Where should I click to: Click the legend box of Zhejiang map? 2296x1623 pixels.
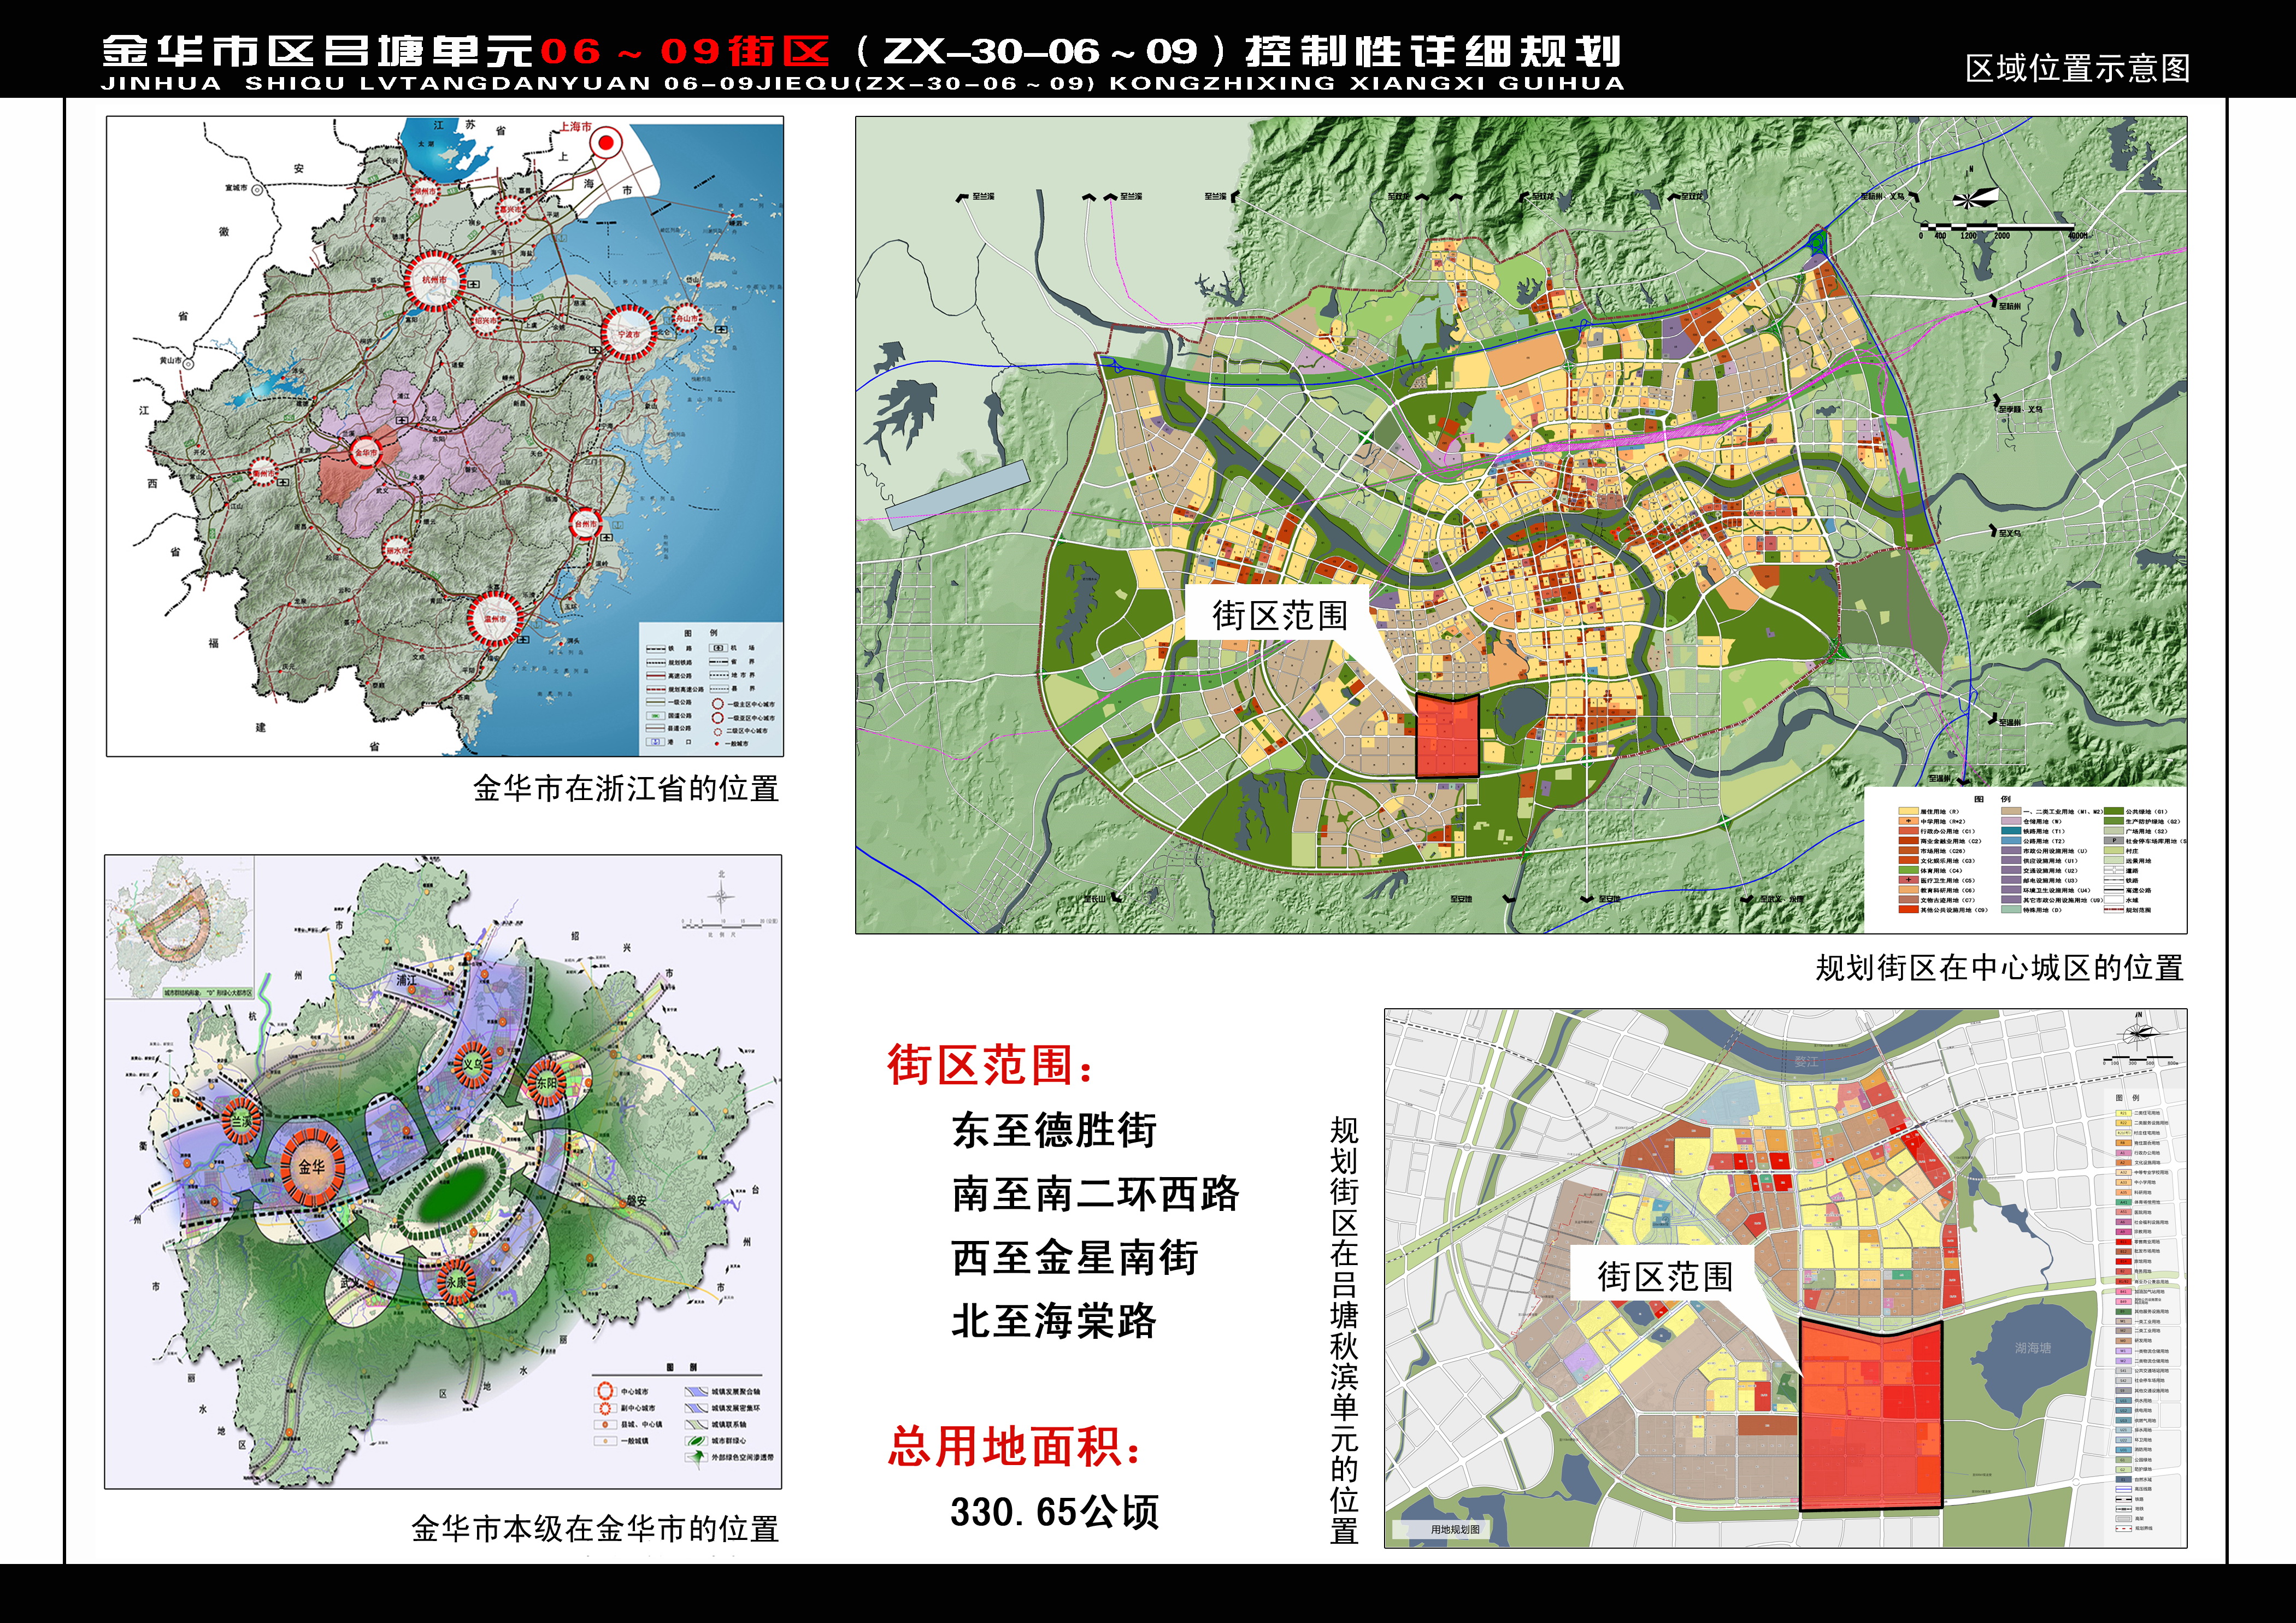pyautogui.click(x=710, y=688)
